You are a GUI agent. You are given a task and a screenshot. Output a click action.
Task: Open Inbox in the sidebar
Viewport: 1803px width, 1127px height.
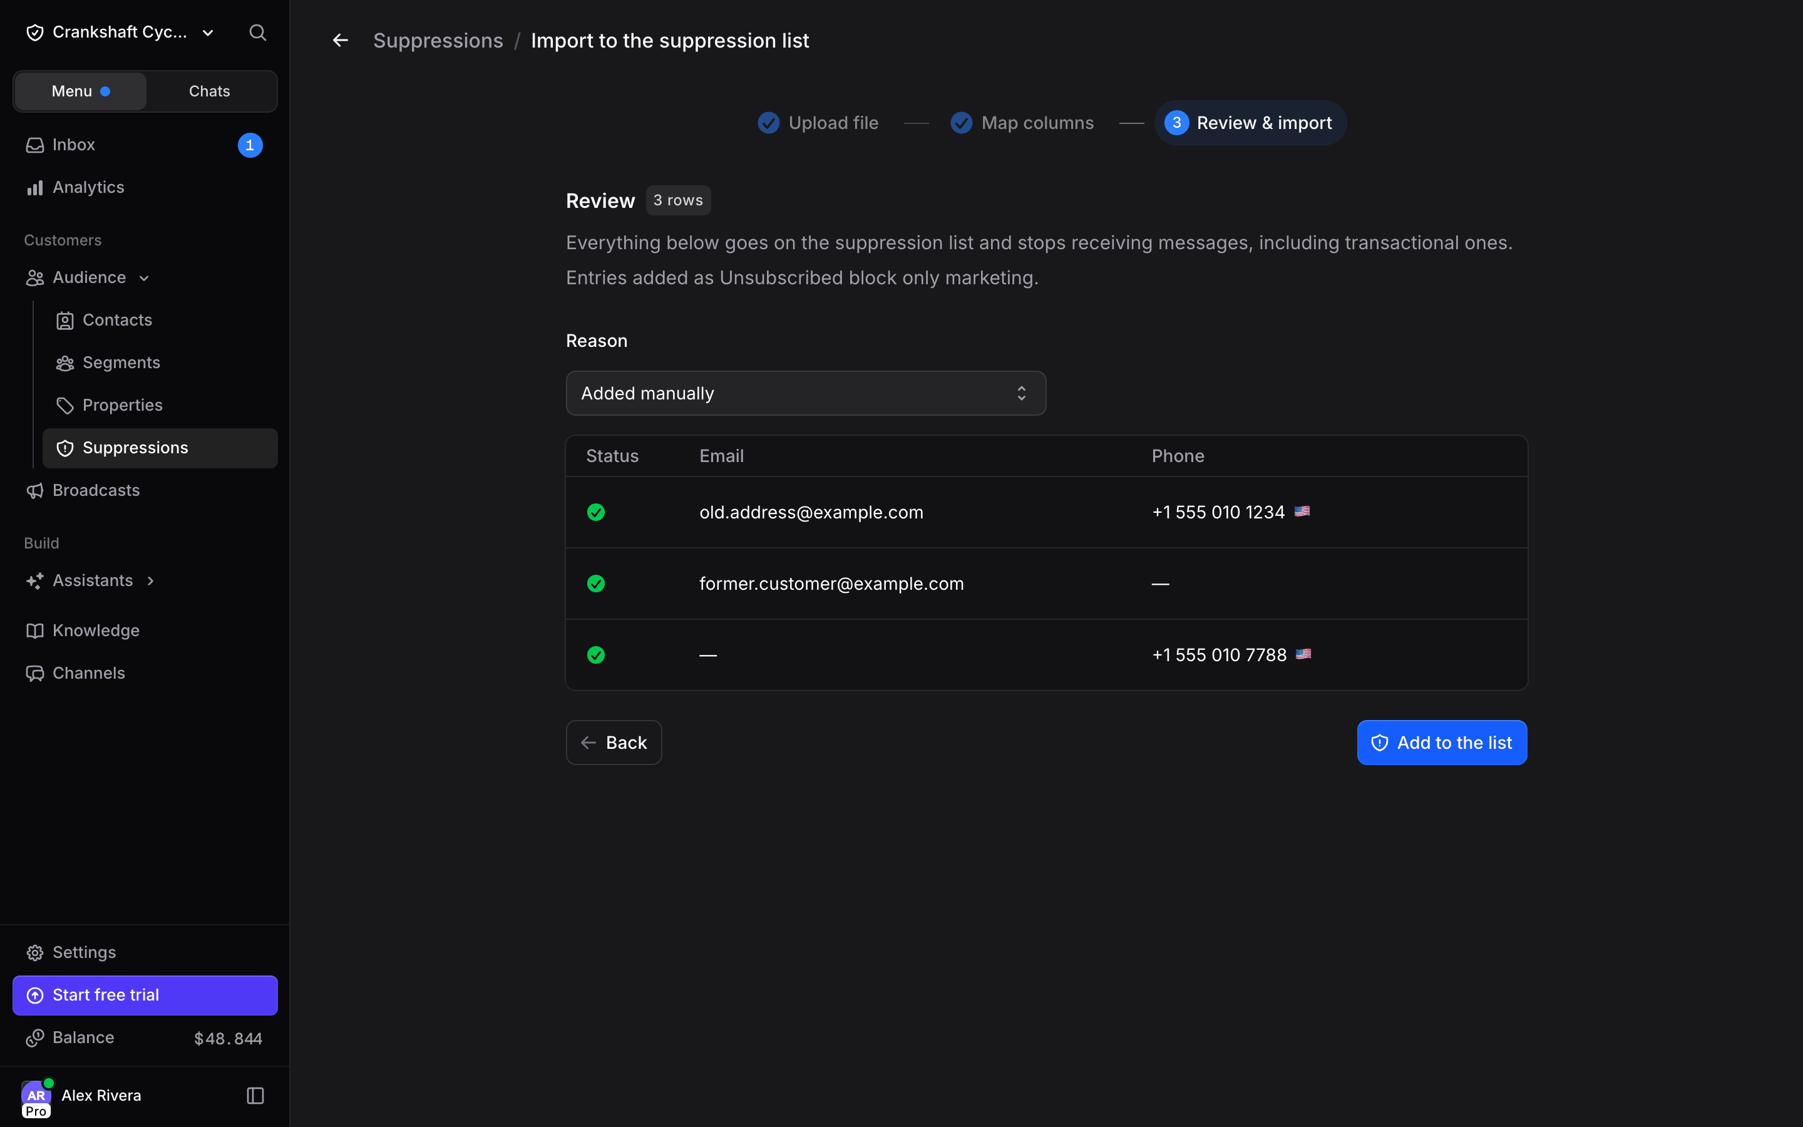[145, 145]
